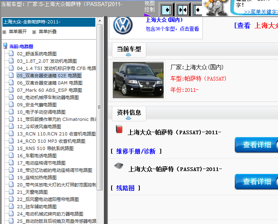Viewport: 278px width, 224px height.
Task: Click the >>菜单关键字 link
Action: (261, 12)
